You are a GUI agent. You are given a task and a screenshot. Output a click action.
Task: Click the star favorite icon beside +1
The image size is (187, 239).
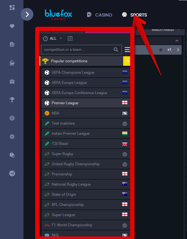pyautogui.click(x=161, y=50)
